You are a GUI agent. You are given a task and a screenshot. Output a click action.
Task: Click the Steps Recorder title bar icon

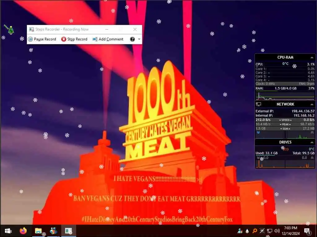pyautogui.click(x=31, y=29)
